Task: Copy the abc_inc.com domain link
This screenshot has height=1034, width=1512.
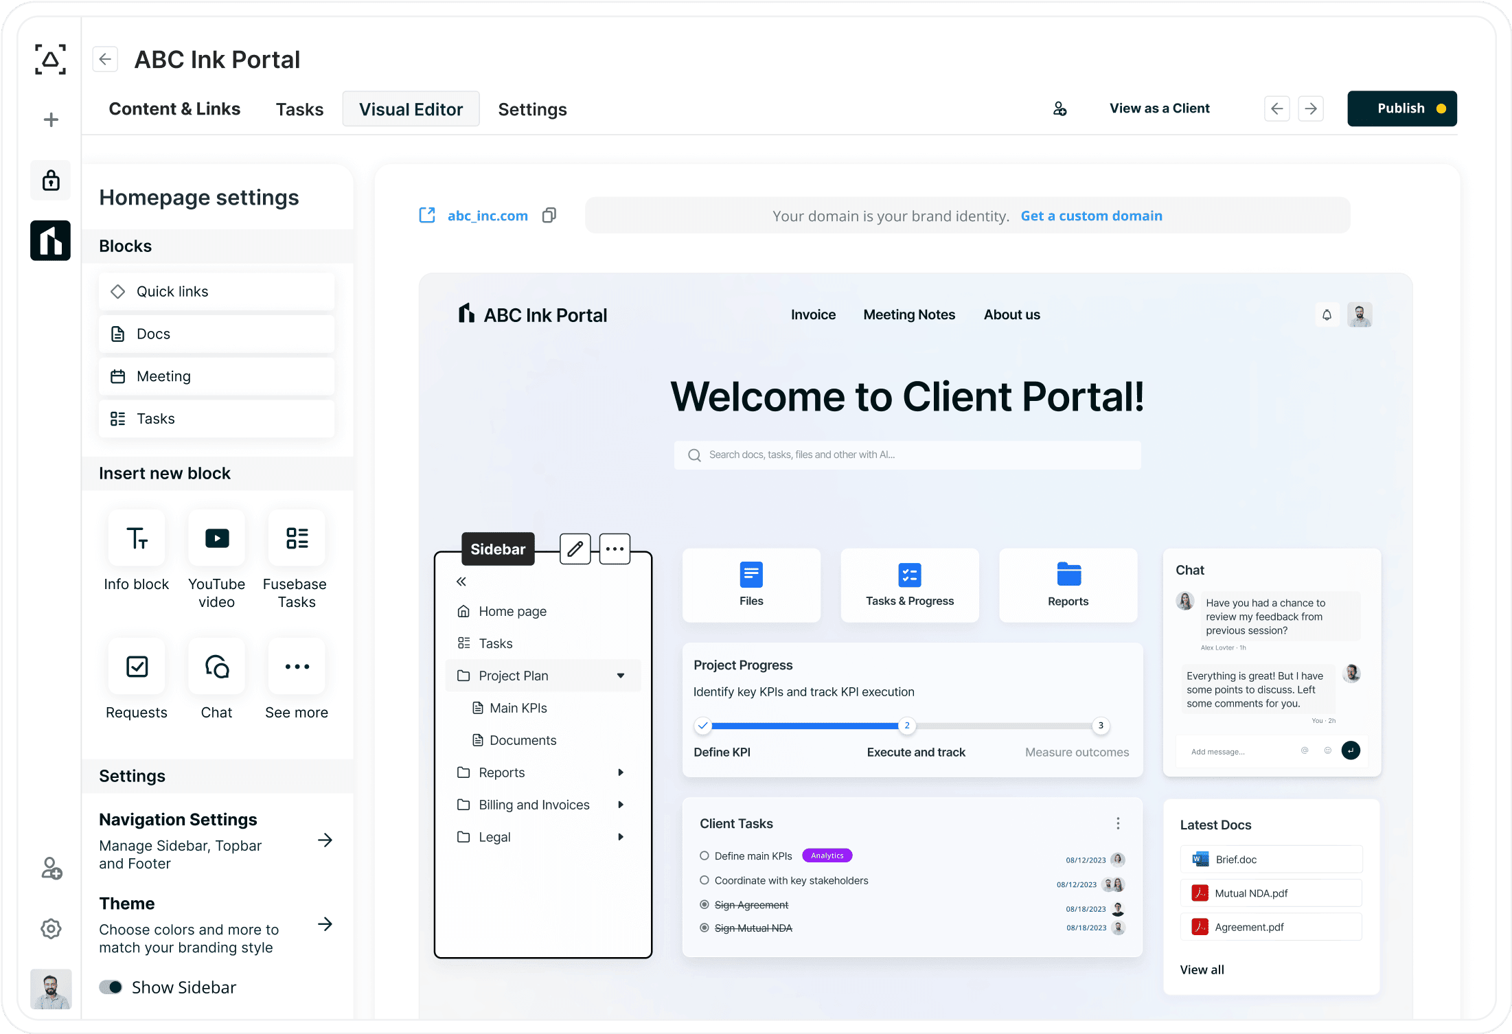Action: [549, 216]
